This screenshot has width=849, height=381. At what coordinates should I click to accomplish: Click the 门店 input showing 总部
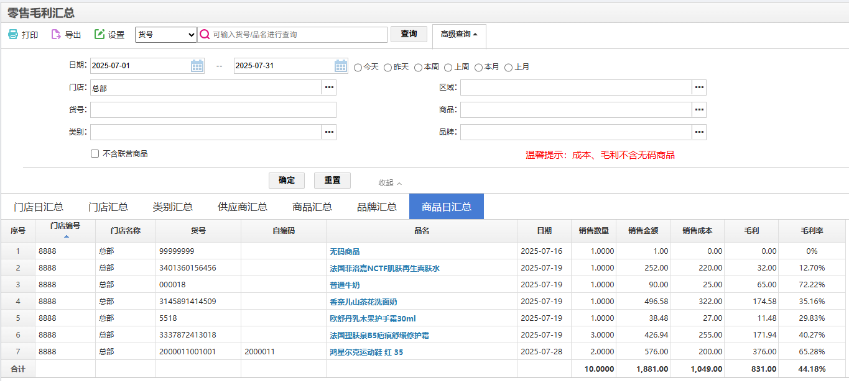tap(206, 87)
